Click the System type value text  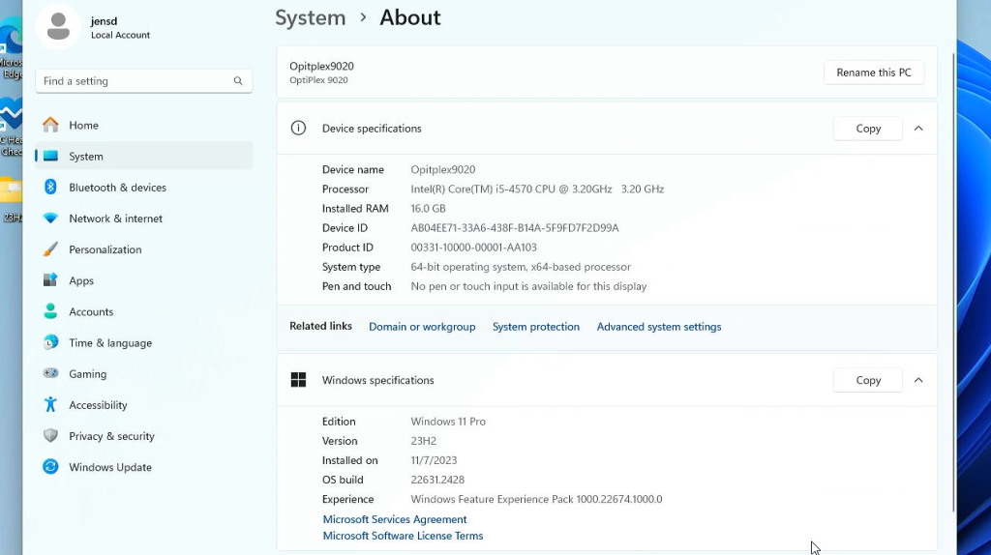[x=521, y=267]
